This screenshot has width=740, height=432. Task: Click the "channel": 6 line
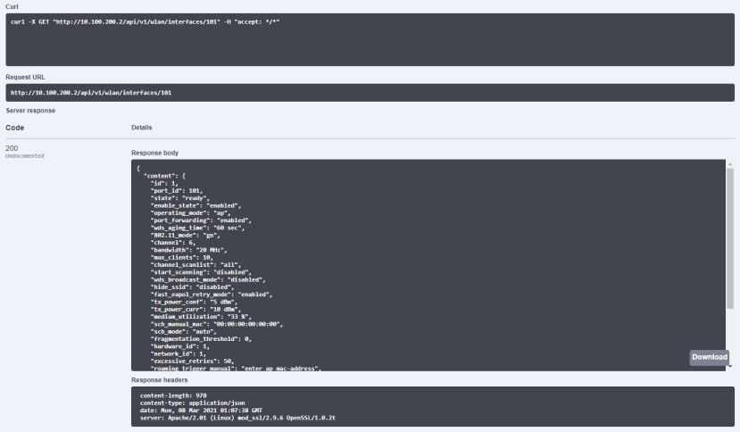point(173,243)
